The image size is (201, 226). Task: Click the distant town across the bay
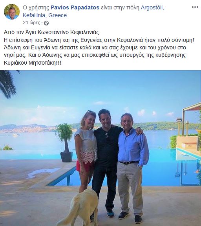coord(27,128)
